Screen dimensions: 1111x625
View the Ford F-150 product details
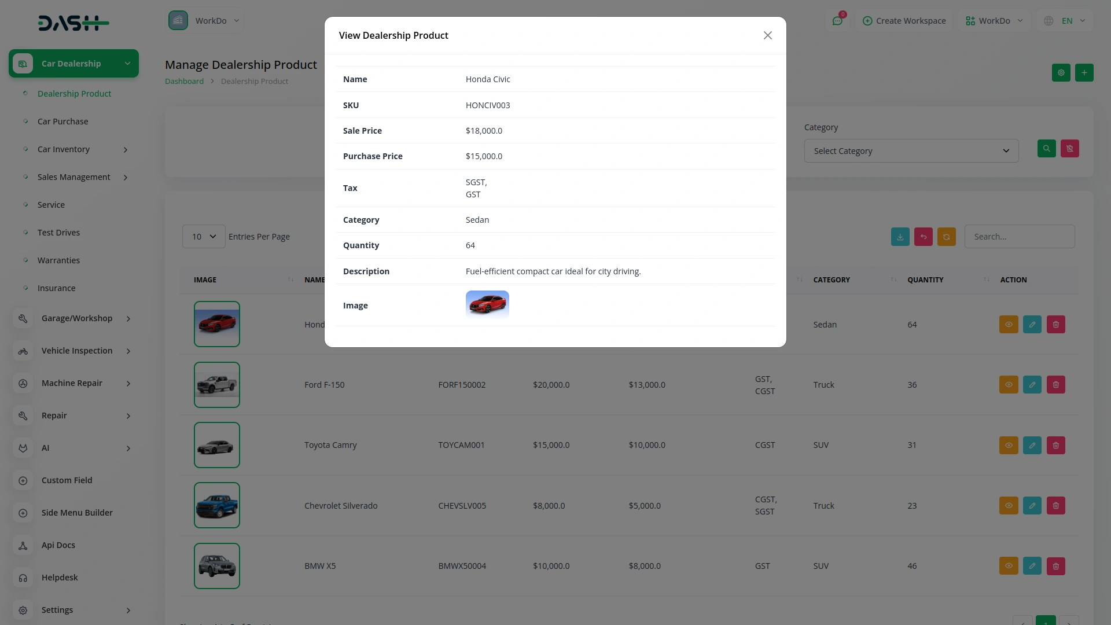click(1008, 385)
